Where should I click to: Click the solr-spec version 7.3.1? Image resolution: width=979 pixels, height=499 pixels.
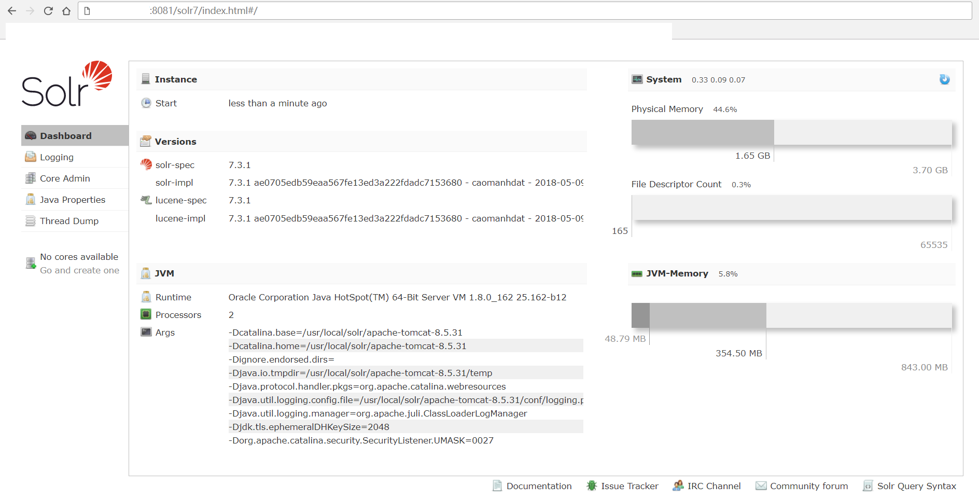[x=240, y=164]
